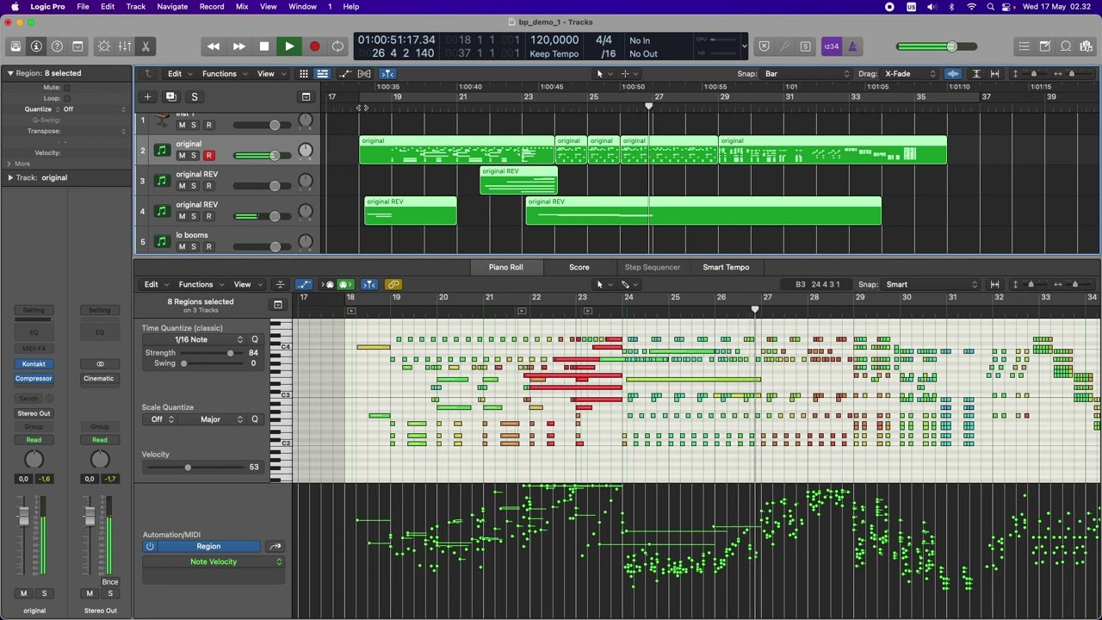1102x620 pixels.
Task: Open the Drag X-Fade dropdown
Action: [910, 74]
